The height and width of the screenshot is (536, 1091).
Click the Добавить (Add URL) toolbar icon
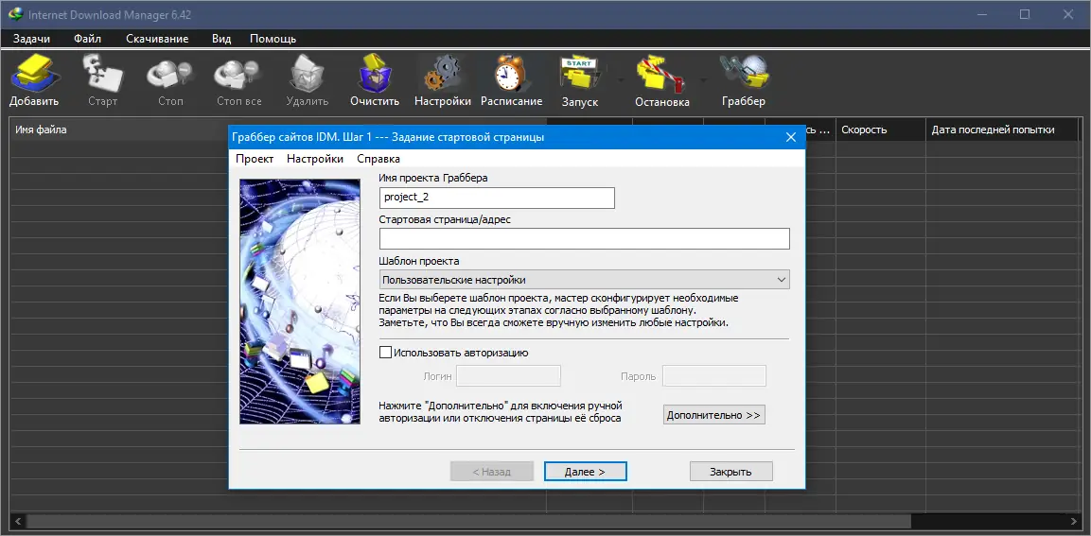tap(33, 80)
